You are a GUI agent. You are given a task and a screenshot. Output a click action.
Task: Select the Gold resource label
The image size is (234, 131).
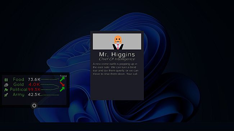pos(18,84)
